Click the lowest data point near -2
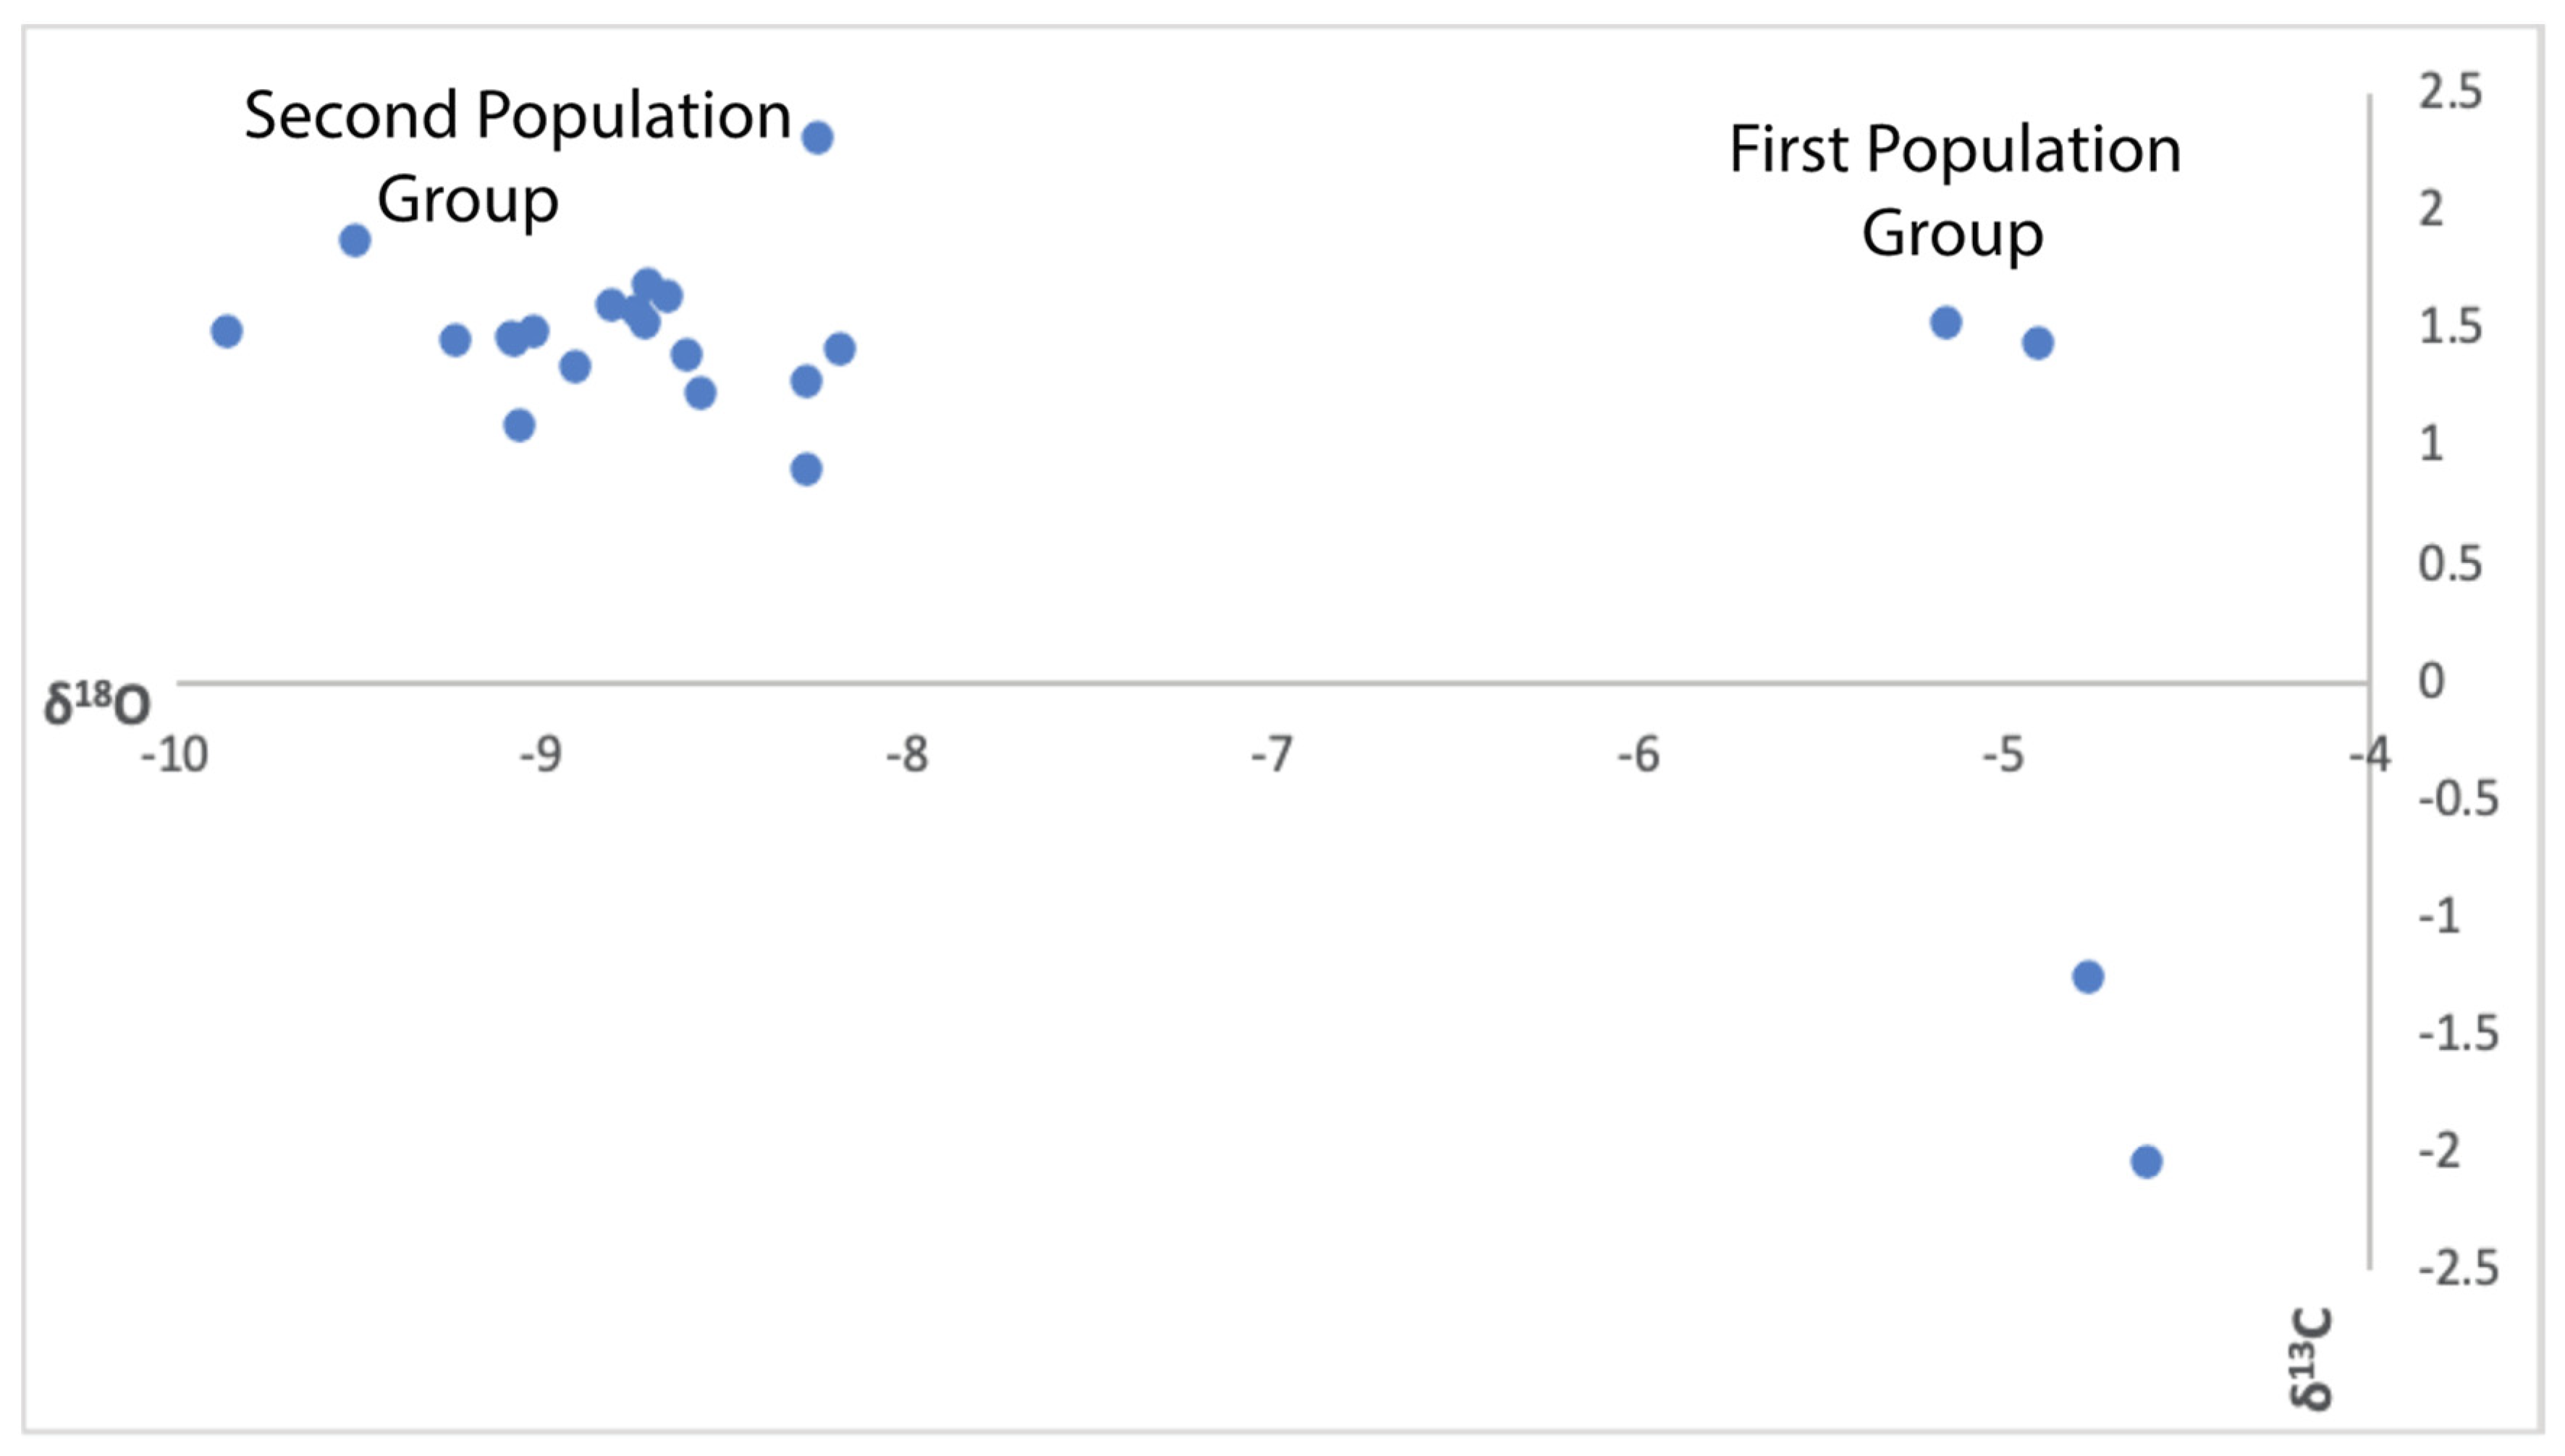The height and width of the screenshot is (1456, 2565). pos(2146,1161)
